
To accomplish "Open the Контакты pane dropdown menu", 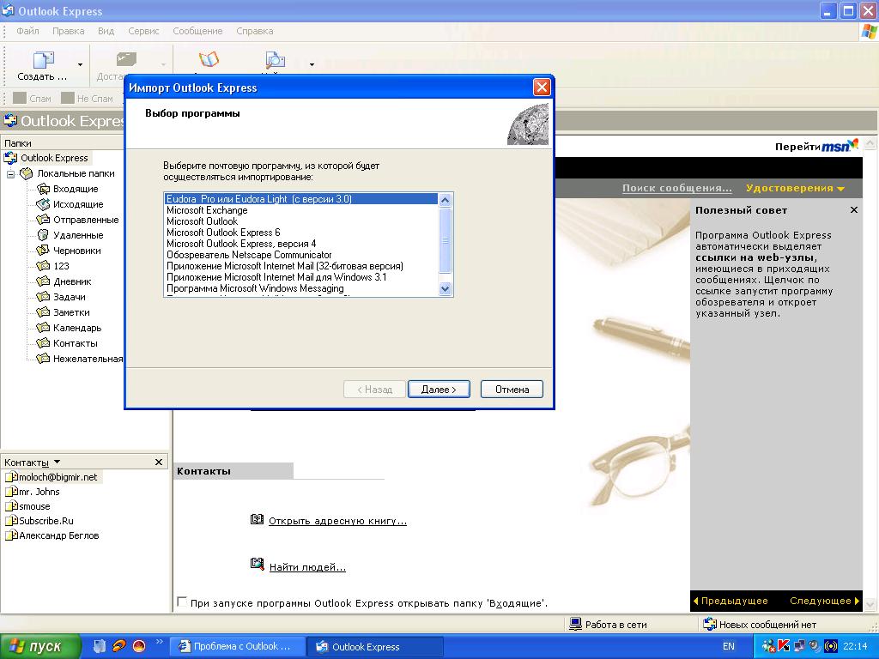I will 57,463.
